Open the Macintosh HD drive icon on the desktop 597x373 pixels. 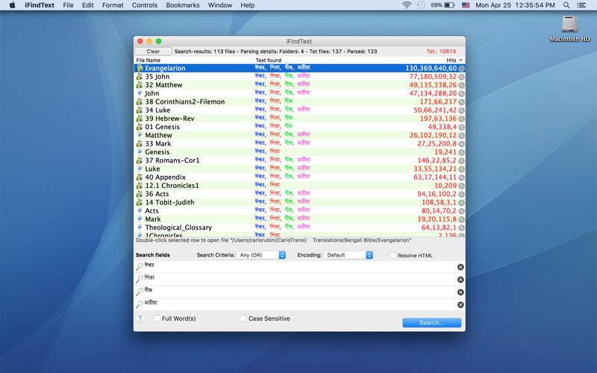point(569,24)
